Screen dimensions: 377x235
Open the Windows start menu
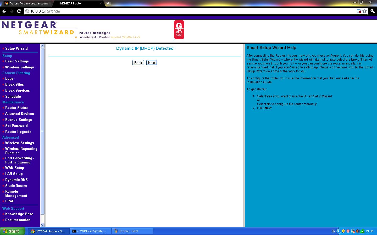click(13, 231)
